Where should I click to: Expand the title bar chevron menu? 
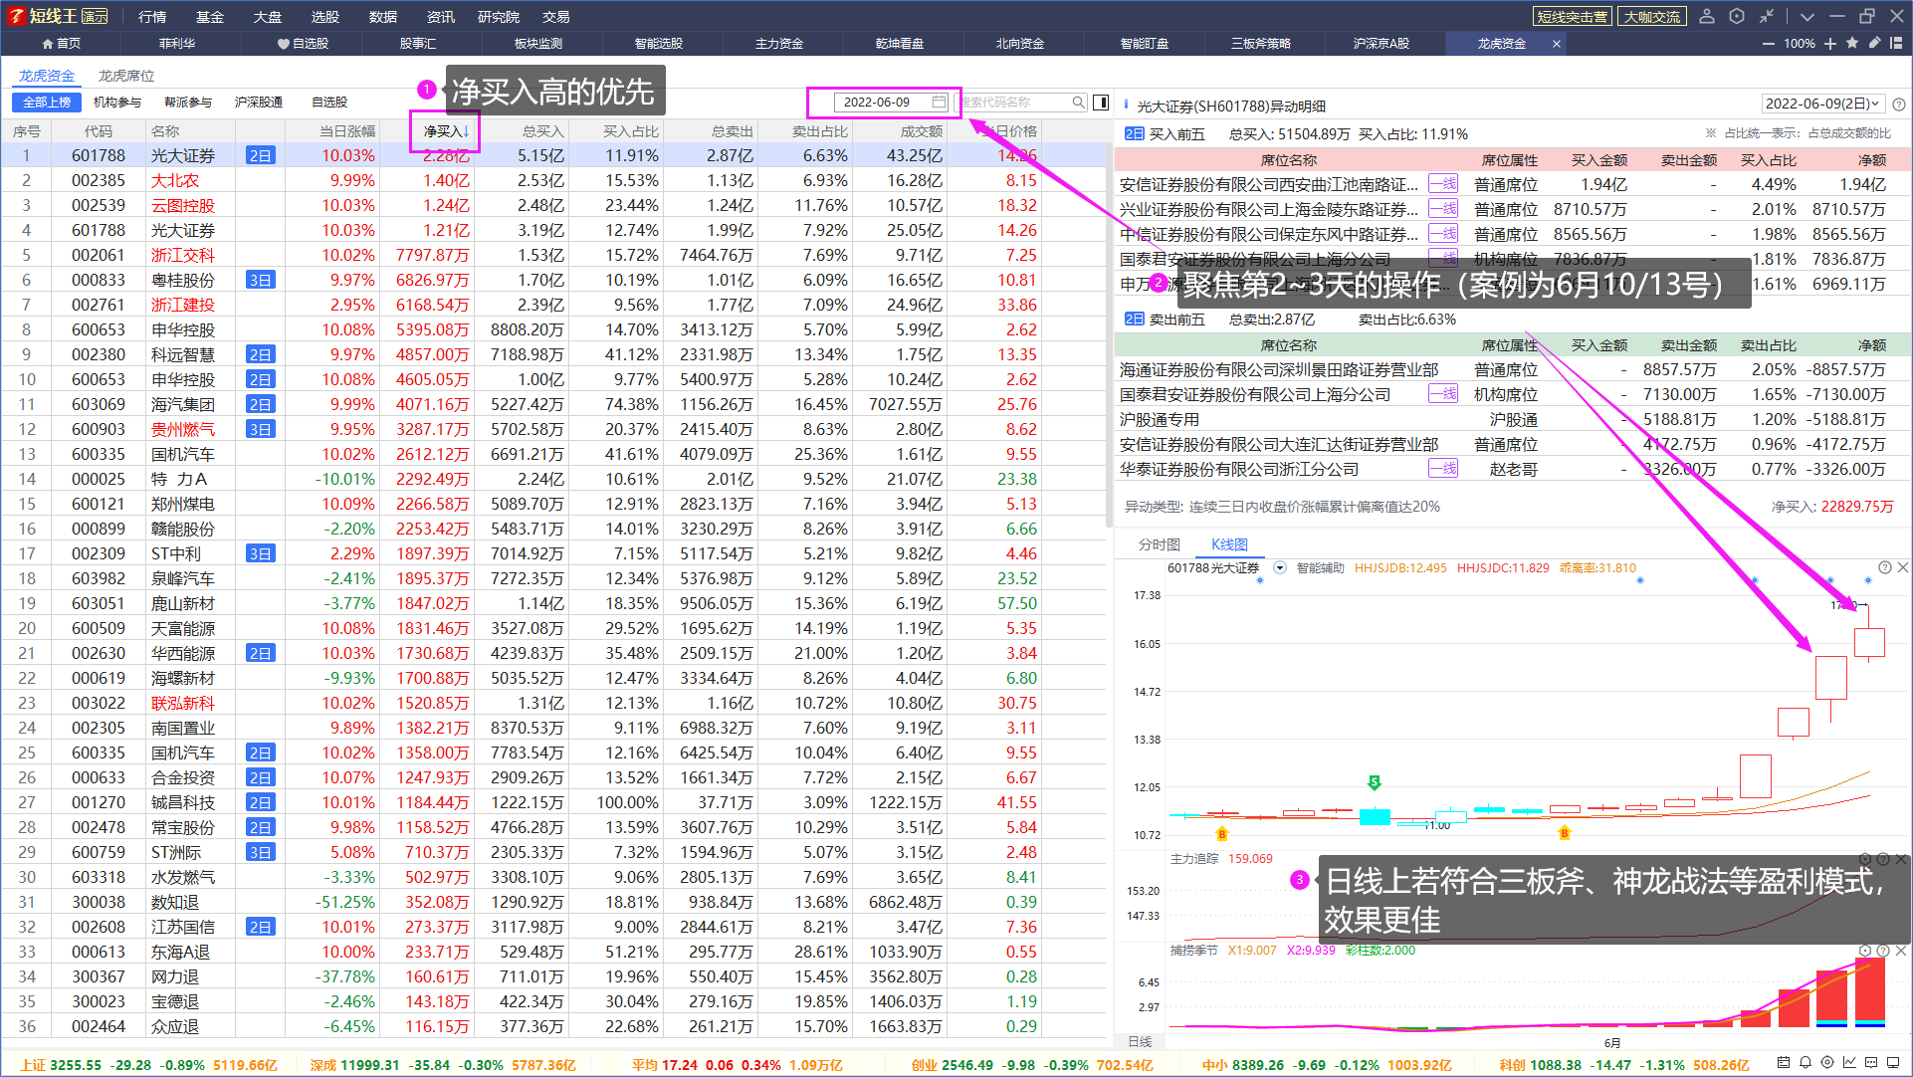pos(1807,16)
